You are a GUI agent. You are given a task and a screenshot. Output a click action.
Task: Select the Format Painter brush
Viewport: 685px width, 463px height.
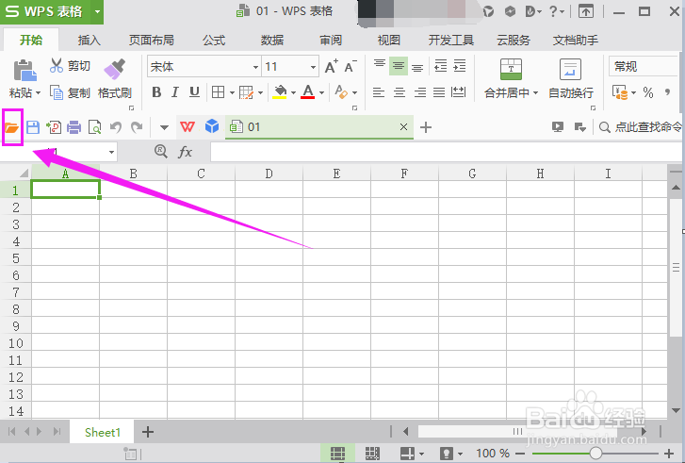point(114,69)
